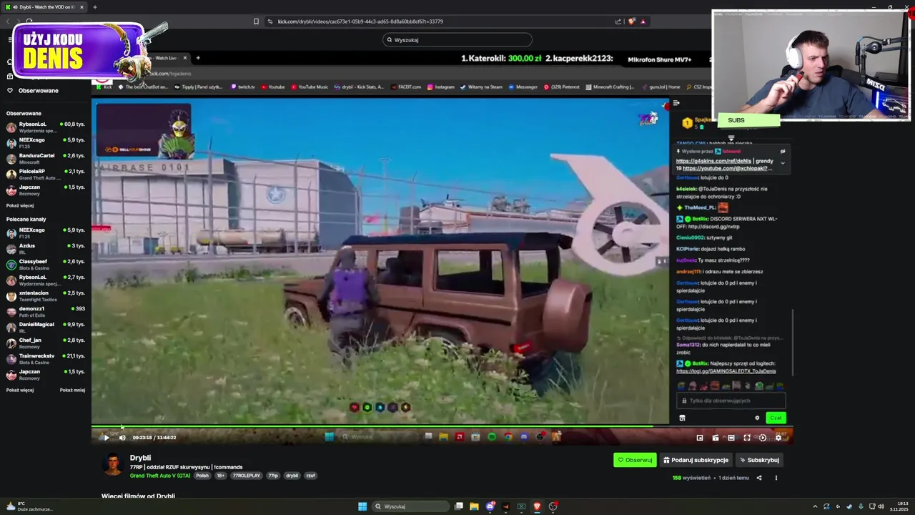Open the three-dot more options menu
The width and height of the screenshot is (915, 515).
coord(776,478)
